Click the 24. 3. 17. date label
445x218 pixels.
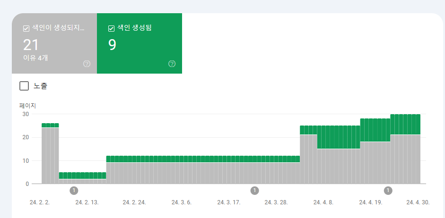pyautogui.click(x=229, y=202)
